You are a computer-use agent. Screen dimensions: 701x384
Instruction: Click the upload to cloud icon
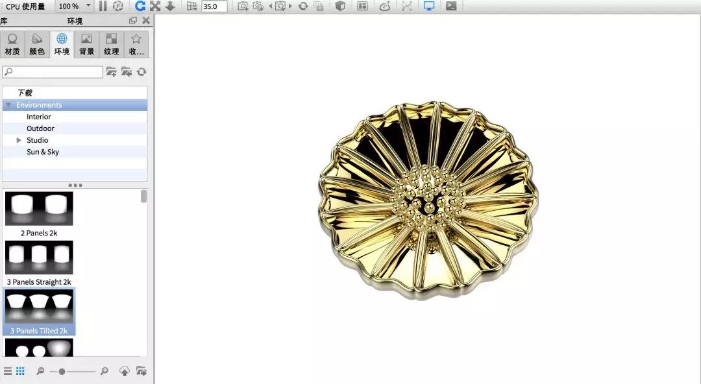tap(125, 371)
